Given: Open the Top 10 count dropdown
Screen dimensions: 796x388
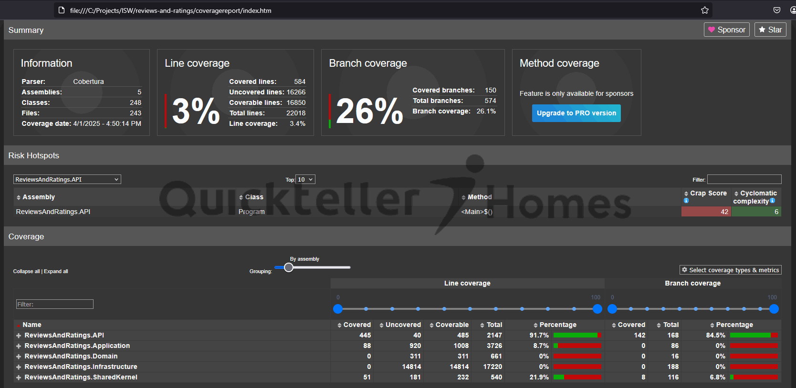Looking at the screenshot, I should (305, 180).
